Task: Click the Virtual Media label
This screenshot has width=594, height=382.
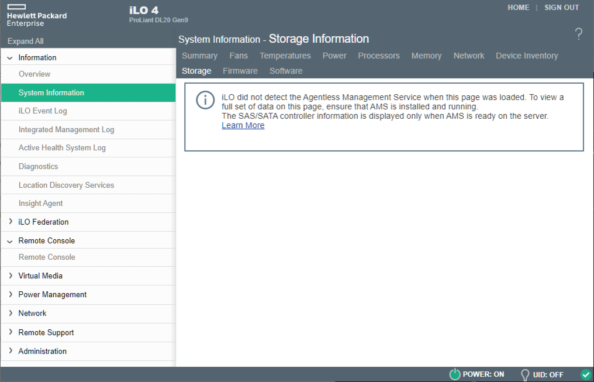Action: [x=40, y=276]
